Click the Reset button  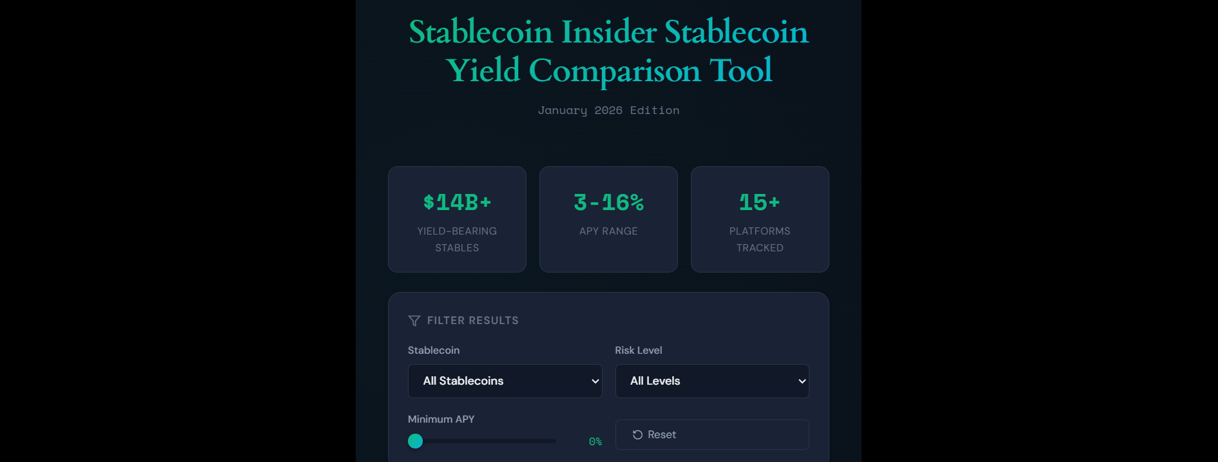pos(711,434)
